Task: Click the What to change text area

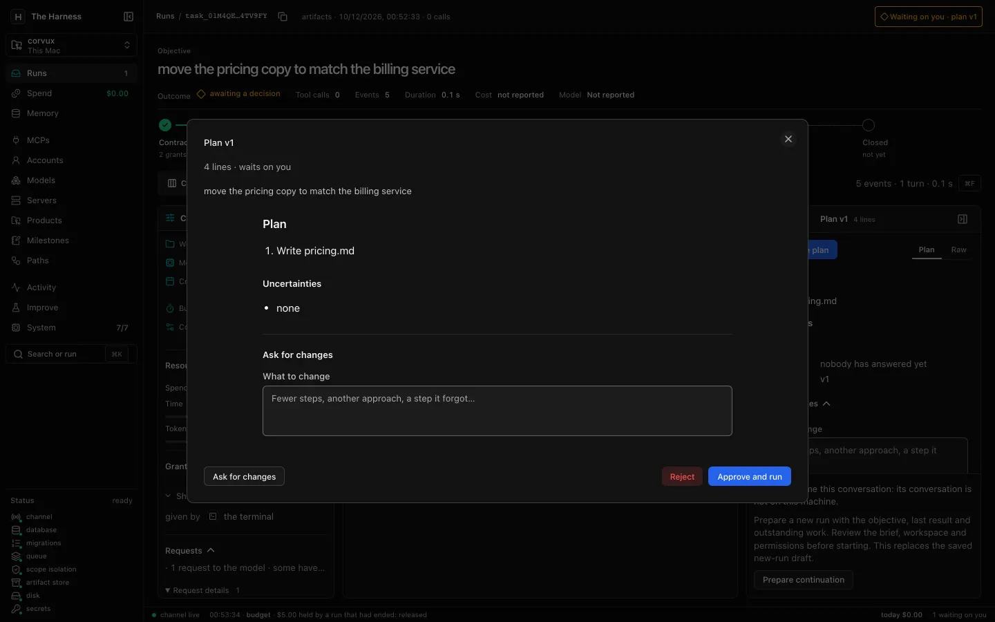Action: tap(497, 411)
